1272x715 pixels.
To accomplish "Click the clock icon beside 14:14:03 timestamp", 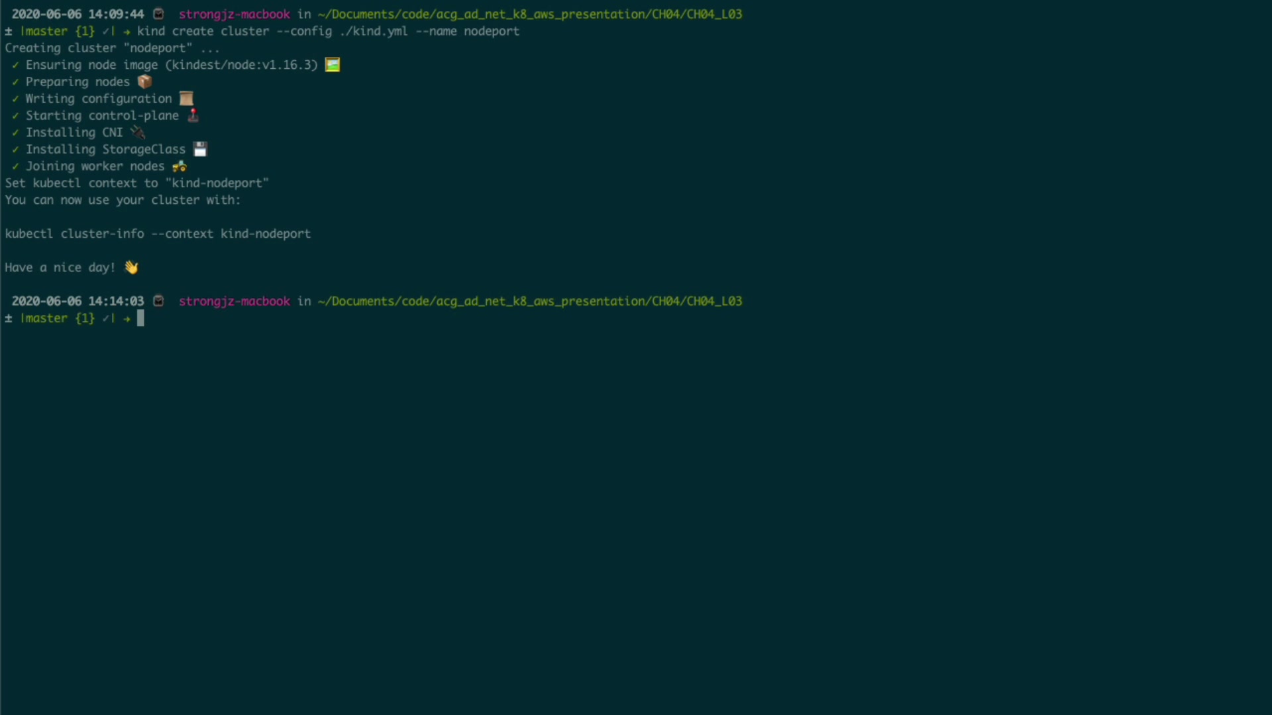I will click(x=158, y=301).
